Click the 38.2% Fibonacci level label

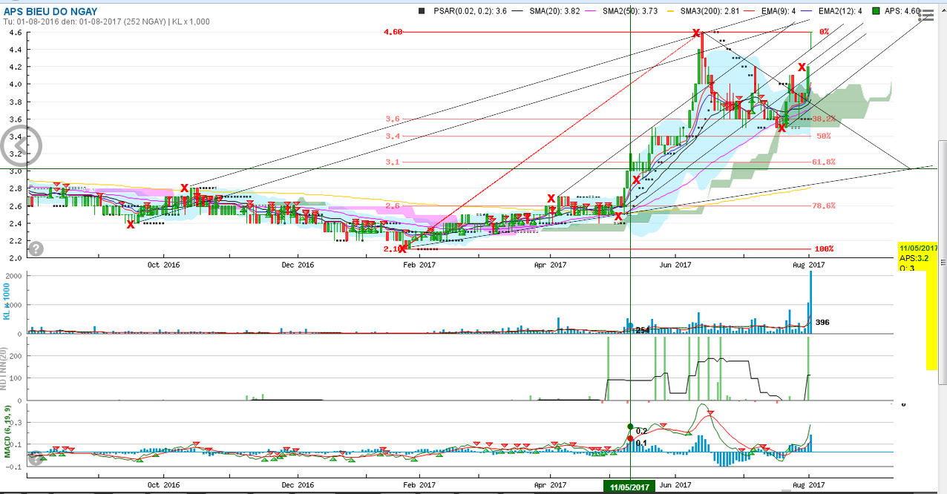pos(824,119)
